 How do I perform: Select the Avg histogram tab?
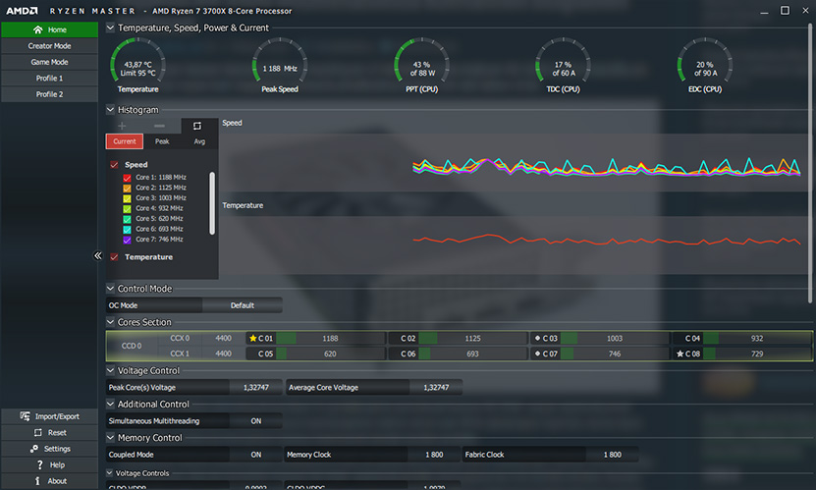coord(199,141)
